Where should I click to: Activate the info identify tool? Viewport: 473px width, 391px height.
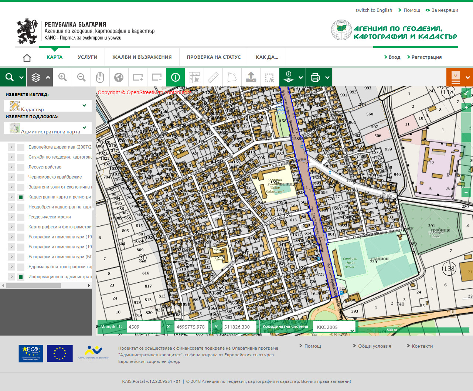pos(176,77)
